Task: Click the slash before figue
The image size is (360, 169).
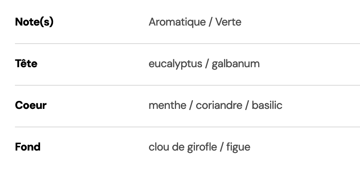Action: (222, 147)
